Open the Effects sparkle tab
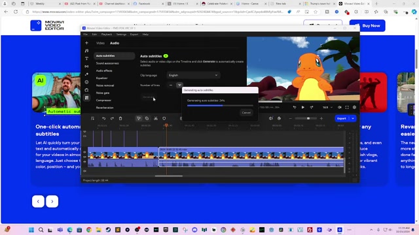 click(86, 74)
